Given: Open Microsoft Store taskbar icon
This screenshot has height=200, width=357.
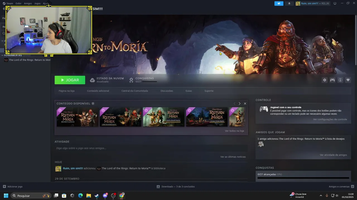Looking at the screenshot, I should (64, 196).
